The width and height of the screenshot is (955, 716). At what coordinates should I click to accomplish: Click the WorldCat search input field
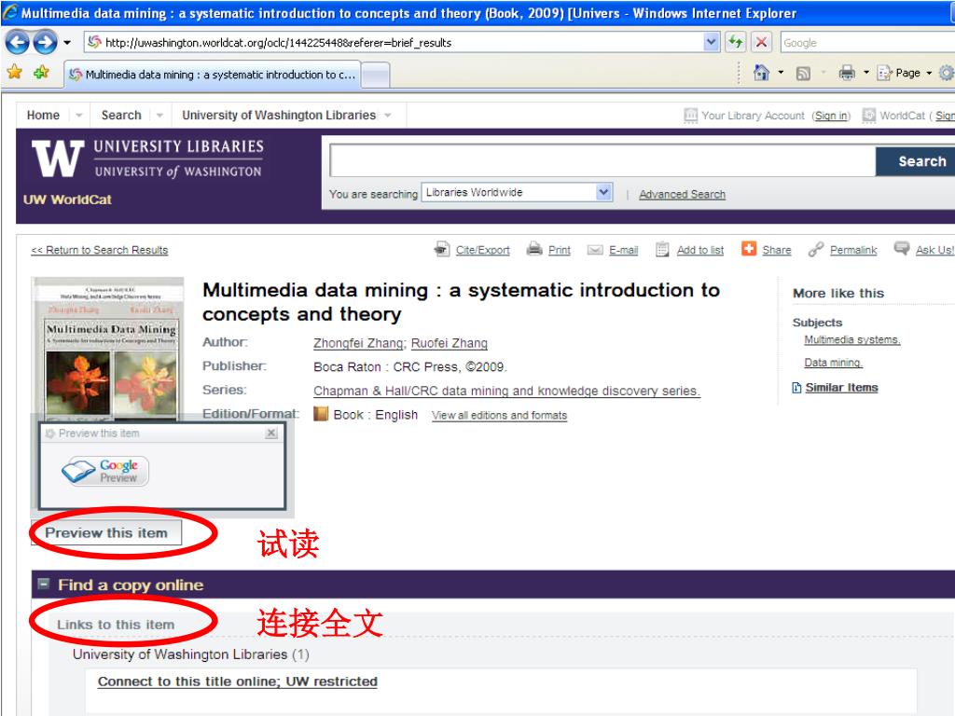[x=602, y=160]
